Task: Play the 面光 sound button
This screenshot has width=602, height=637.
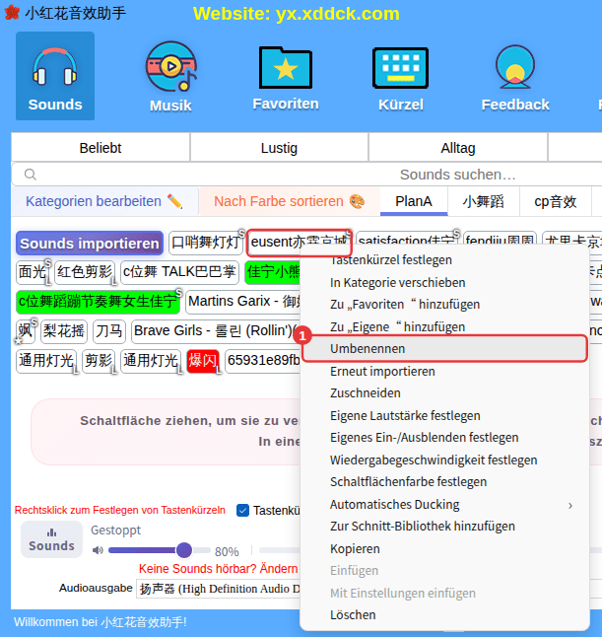Action: point(33,272)
